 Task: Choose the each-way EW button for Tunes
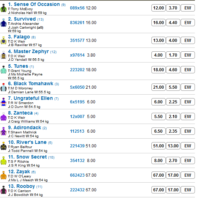click(188, 70)
